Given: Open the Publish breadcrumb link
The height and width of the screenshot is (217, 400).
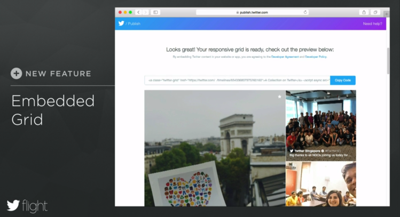Looking at the screenshot, I should point(134,23).
